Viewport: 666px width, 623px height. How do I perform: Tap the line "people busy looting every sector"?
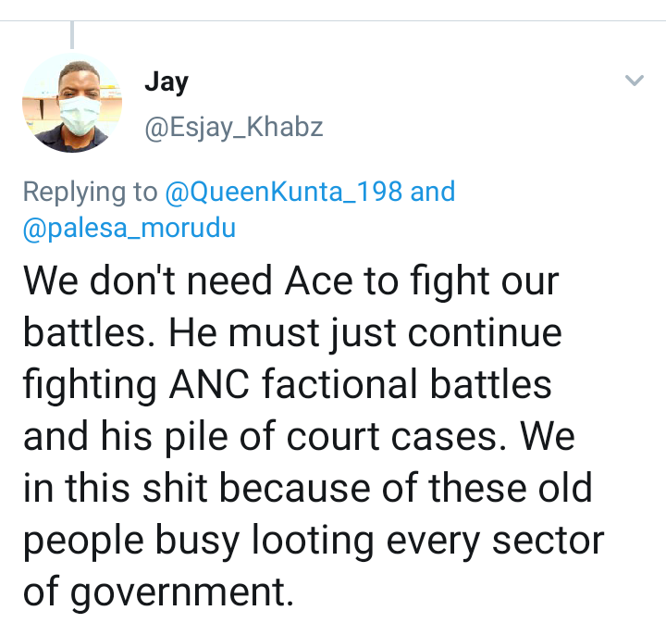coord(314,540)
